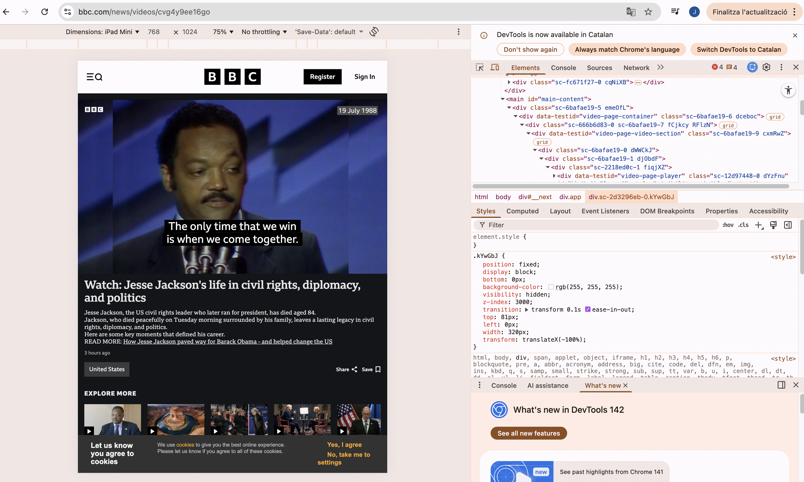Screen dimensions: 804x482
Task: Open the No throttling dropdown
Action: click(264, 32)
